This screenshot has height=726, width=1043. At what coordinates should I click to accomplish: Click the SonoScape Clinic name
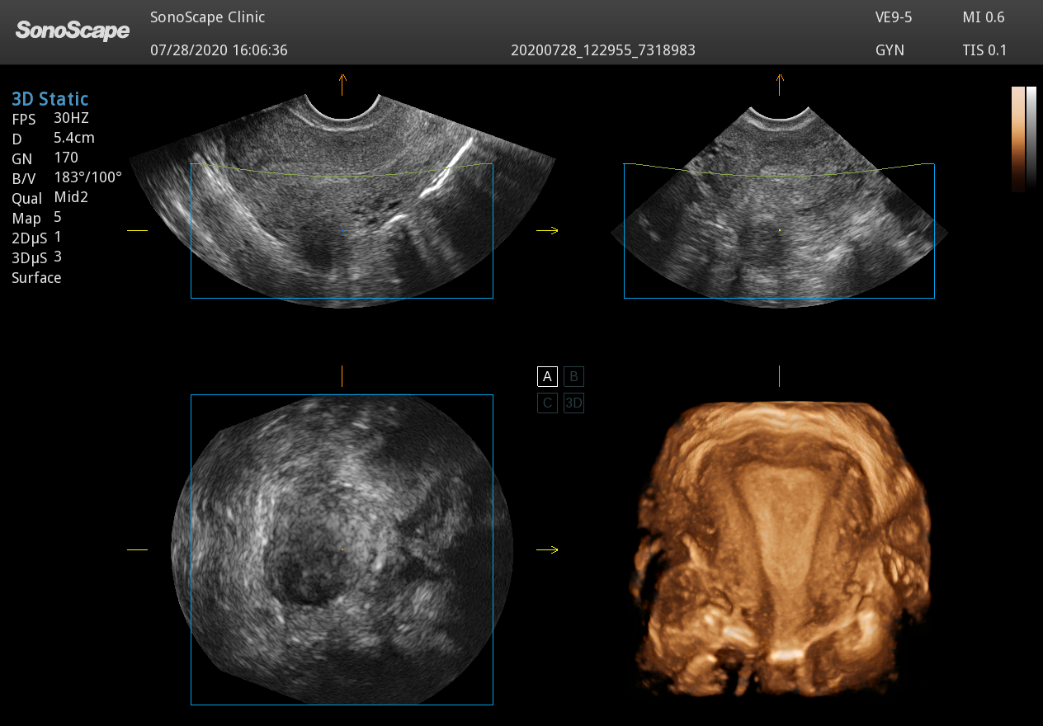pos(208,17)
